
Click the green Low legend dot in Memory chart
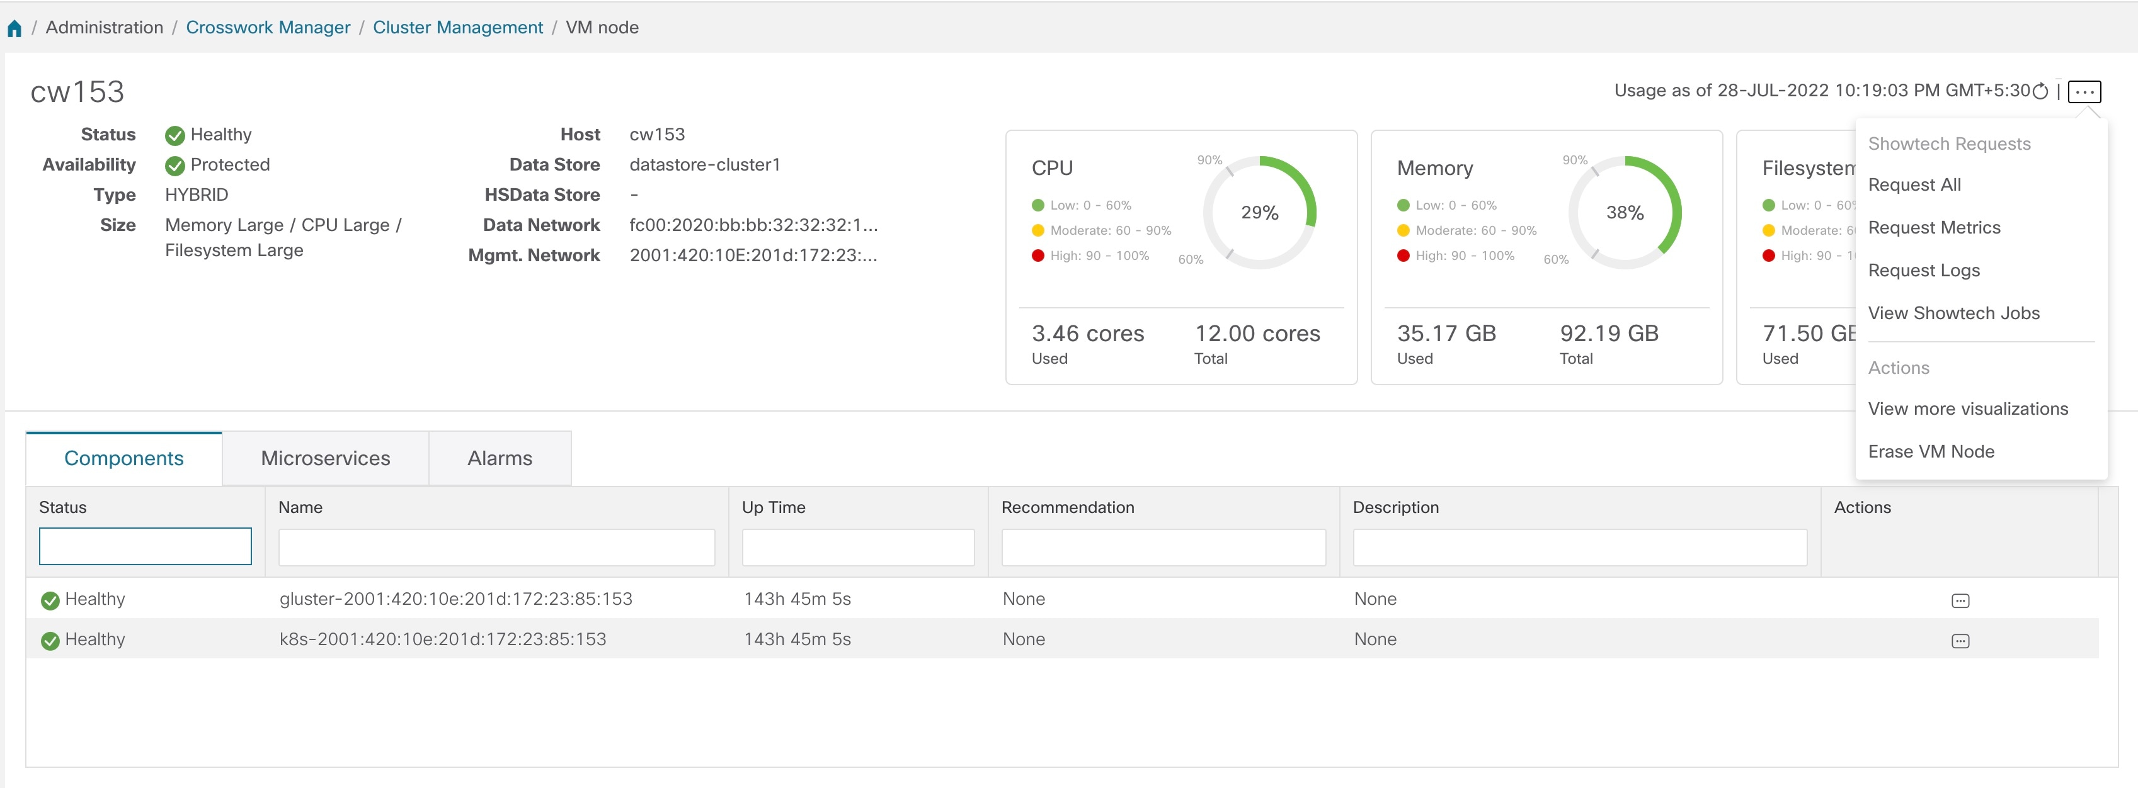tap(1403, 205)
